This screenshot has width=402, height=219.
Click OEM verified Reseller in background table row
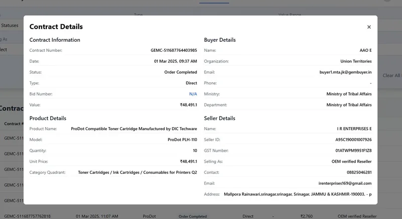coord(357,216)
